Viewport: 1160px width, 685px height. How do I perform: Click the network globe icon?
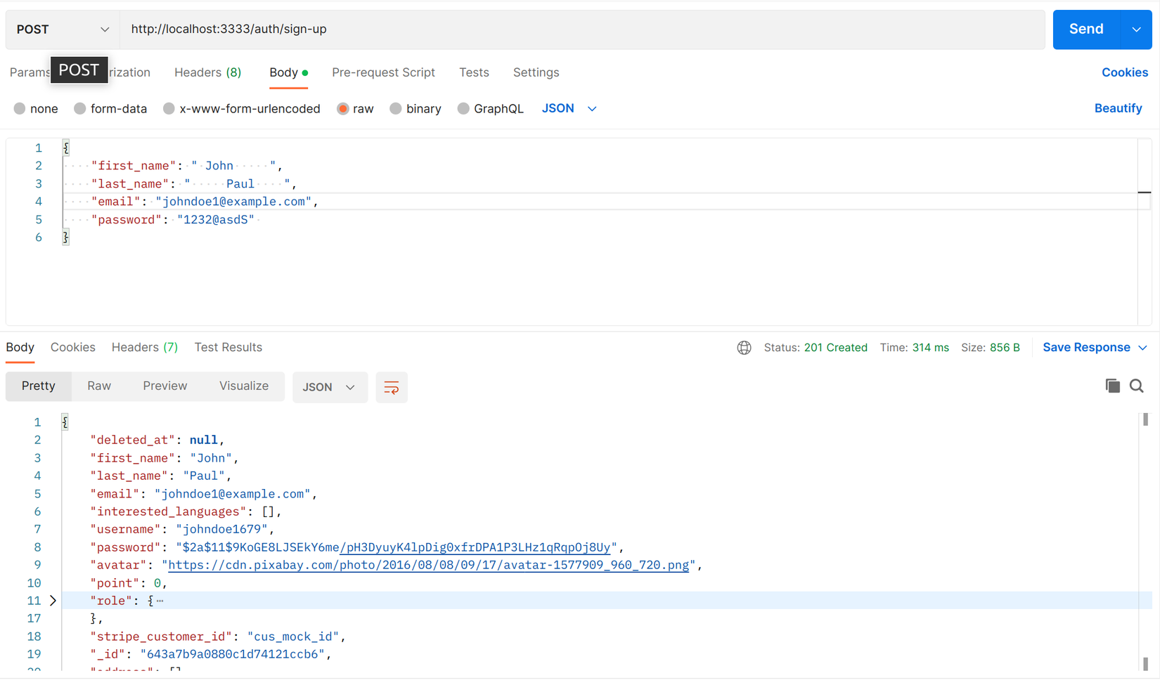744,348
